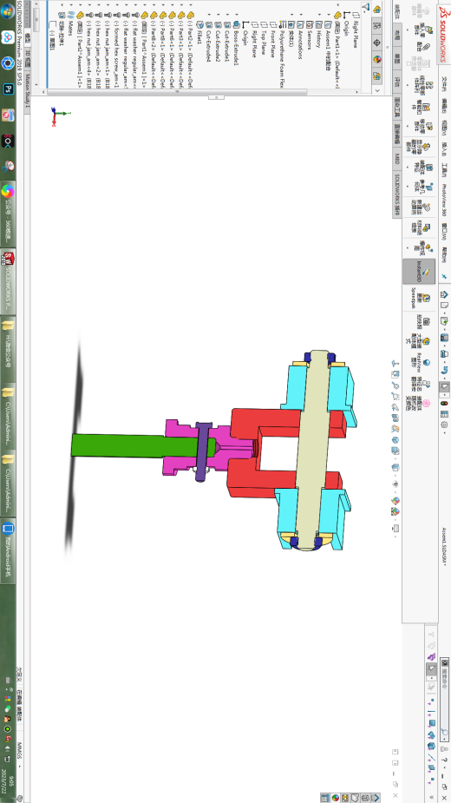Select the PropertyManager tab icon in panel

(377, 25)
